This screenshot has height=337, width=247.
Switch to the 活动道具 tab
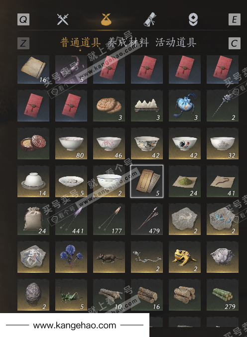pos(176,42)
